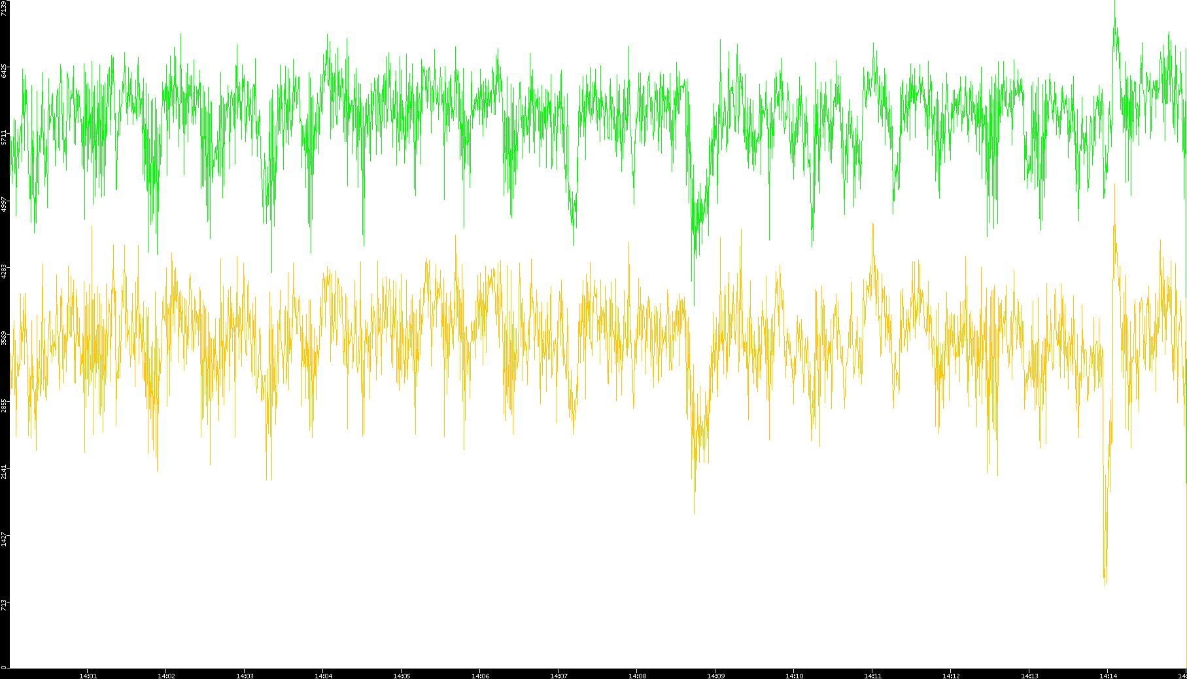1187x679 pixels.
Task: Click the 7139 value on vertical axis
Action: coord(5,8)
